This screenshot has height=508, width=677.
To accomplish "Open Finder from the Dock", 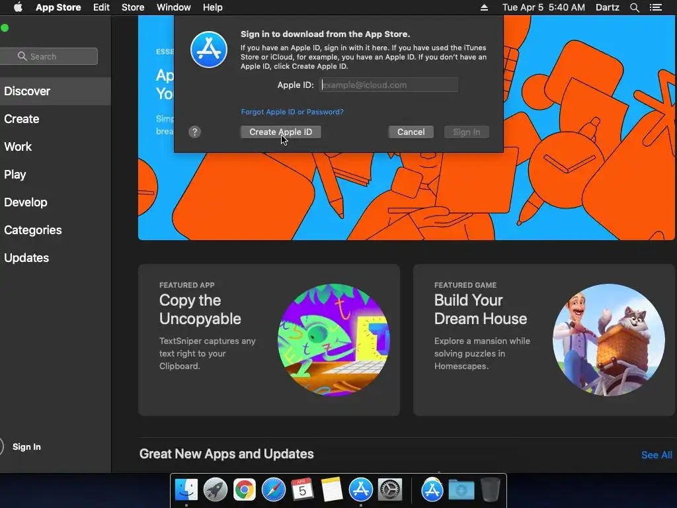I will tap(186, 490).
